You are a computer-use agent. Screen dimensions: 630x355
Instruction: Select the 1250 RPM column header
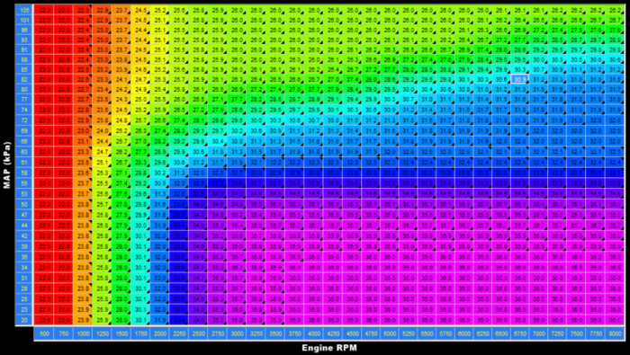[x=102, y=334]
